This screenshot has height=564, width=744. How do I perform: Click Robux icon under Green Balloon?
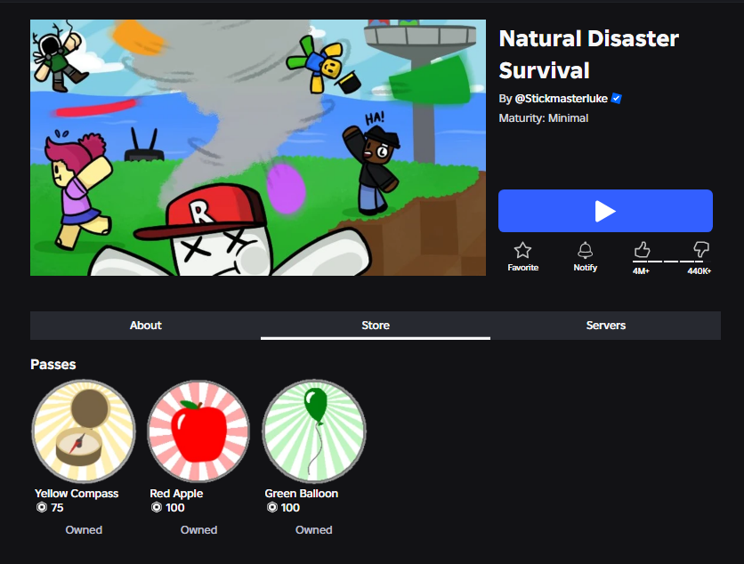point(272,508)
